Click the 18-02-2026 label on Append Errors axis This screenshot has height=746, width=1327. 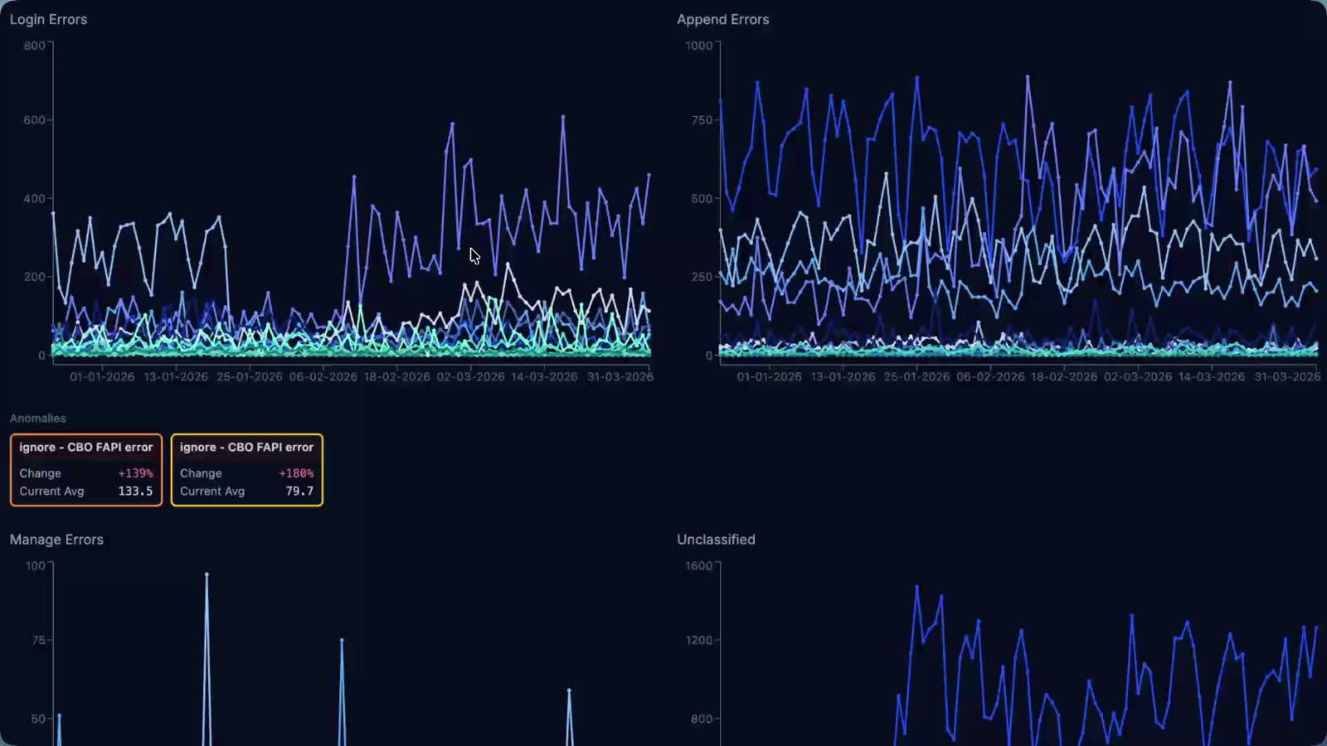(x=1064, y=377)
